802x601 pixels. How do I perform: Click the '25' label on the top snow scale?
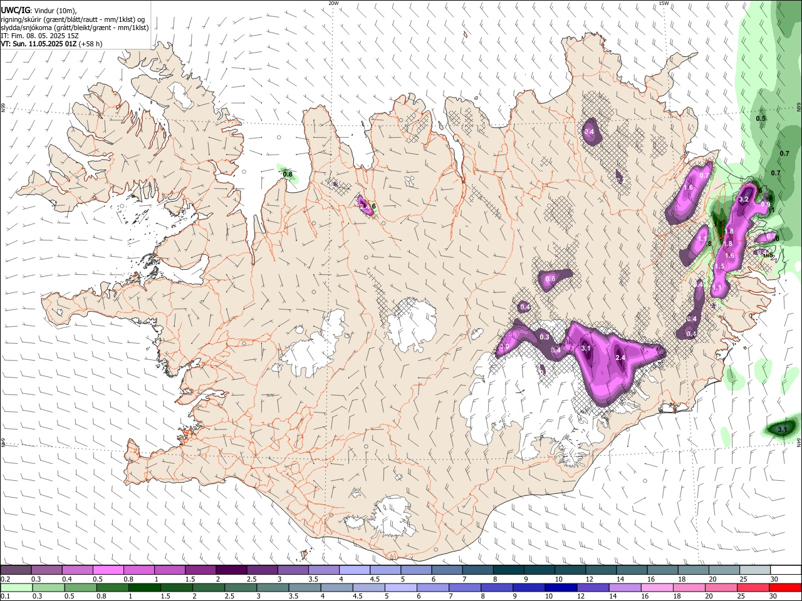744,579
